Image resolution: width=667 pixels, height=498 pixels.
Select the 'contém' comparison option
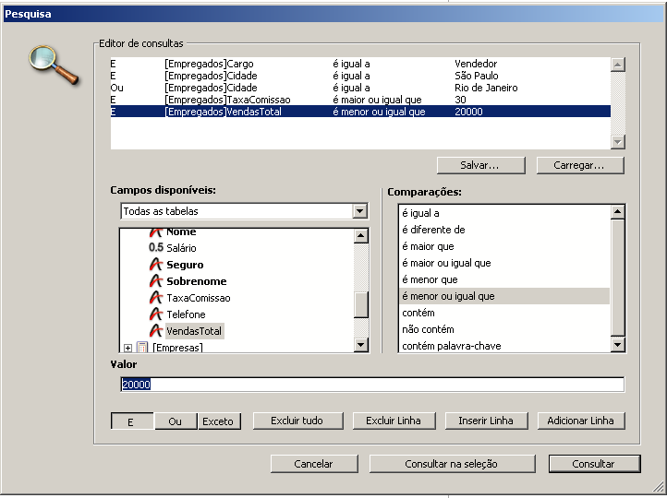[417, 313]
